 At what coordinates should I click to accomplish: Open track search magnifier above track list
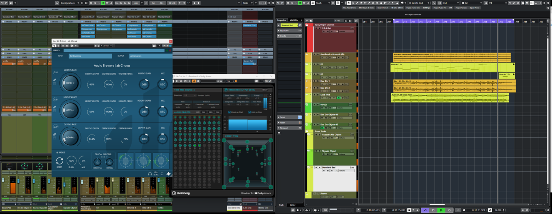click(x=356, y=21)
